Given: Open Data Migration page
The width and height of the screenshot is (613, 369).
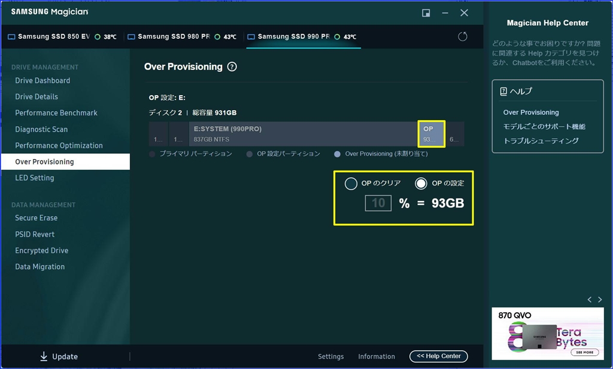Looking at the screenshot, I should coord(40,267).
